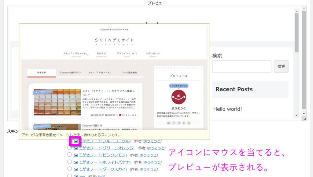Open author ゆうそうと link on ダークスカイ row
Screen dimensions: 313x177
pos(148,169)
